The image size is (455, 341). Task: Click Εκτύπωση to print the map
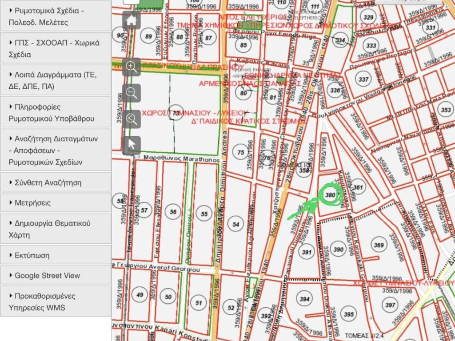pyautogui.click(x=56, y=255)
